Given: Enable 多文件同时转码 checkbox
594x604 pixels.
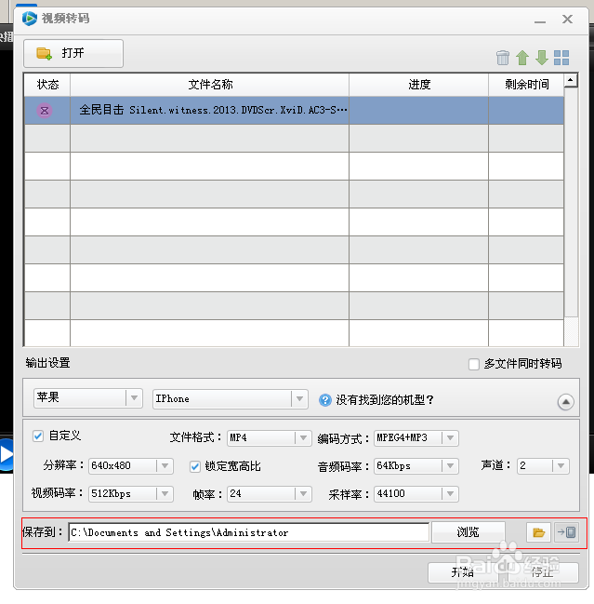Looking at the screenshot, I should pos(474,364).
